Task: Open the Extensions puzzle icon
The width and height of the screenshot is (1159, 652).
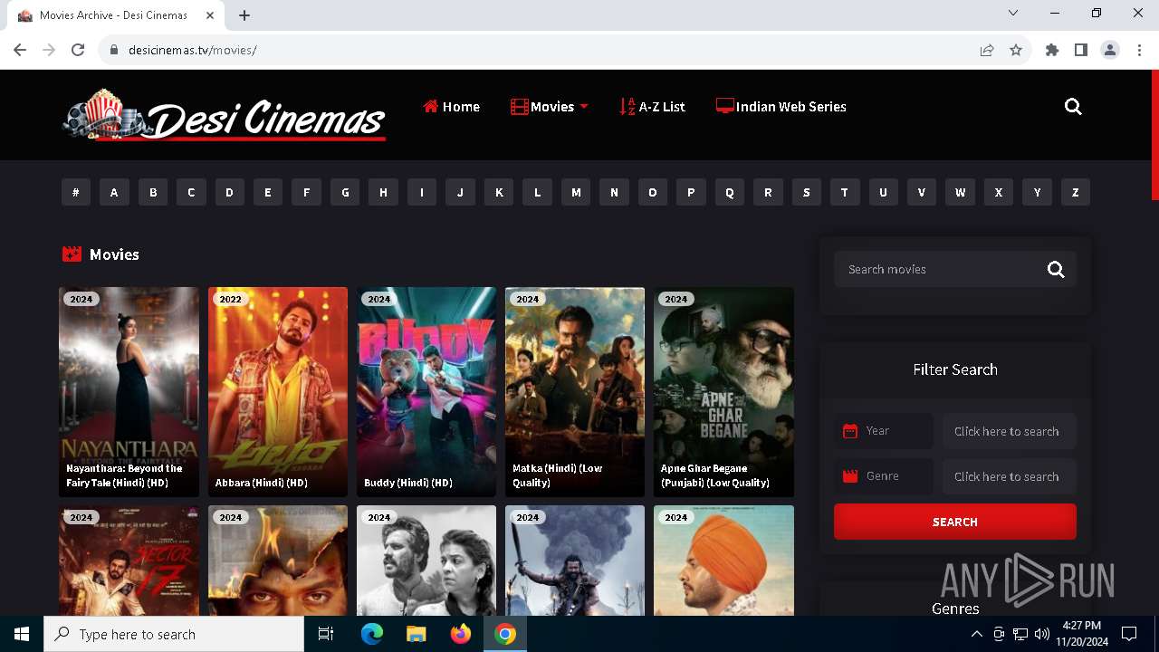Action: coord(1052,50)
